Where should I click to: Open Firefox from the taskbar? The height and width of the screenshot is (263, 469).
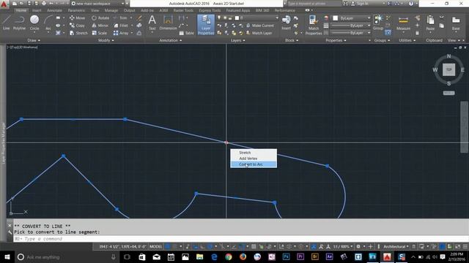243,256
